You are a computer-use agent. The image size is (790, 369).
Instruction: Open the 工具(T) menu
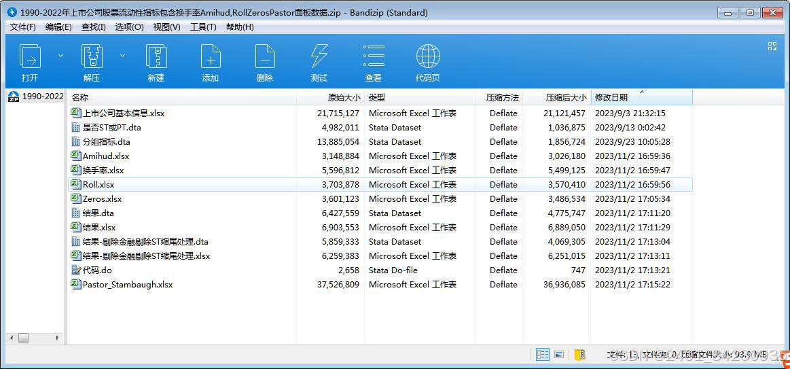point(203,27)
